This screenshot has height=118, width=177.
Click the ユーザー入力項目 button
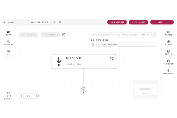coord(138,22)
